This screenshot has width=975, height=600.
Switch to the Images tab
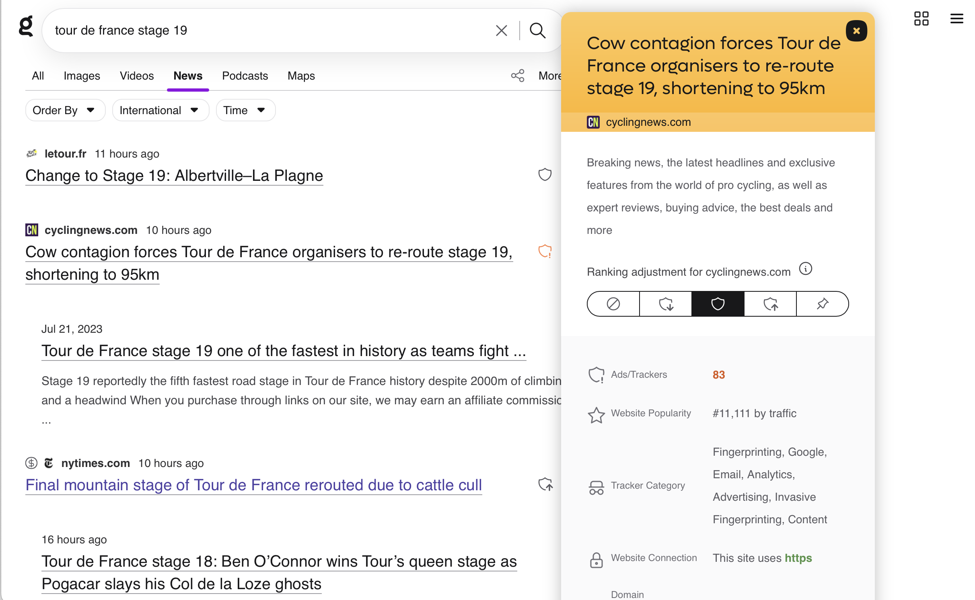point(82,76)
